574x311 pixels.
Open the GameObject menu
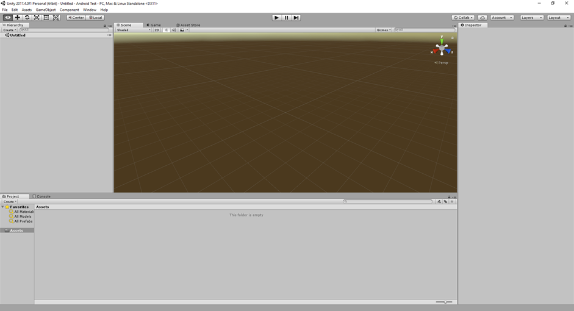tap(46, 10)
